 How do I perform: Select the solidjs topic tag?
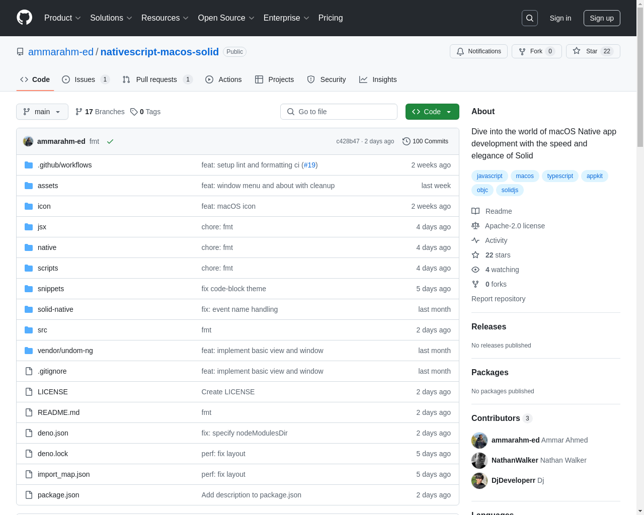tap(510, 190)
